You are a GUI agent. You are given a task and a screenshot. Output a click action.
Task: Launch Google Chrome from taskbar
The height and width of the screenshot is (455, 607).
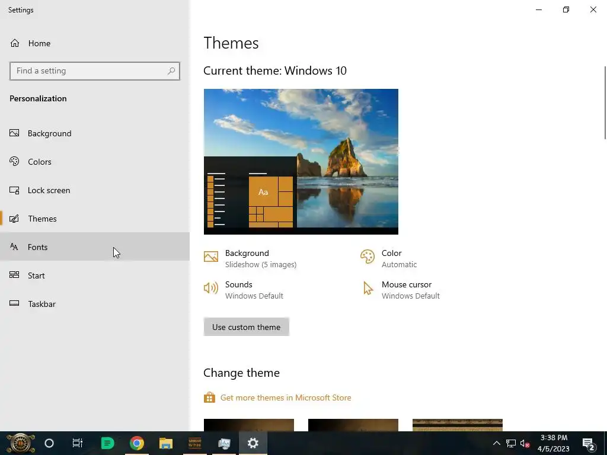tap(137, 443)
